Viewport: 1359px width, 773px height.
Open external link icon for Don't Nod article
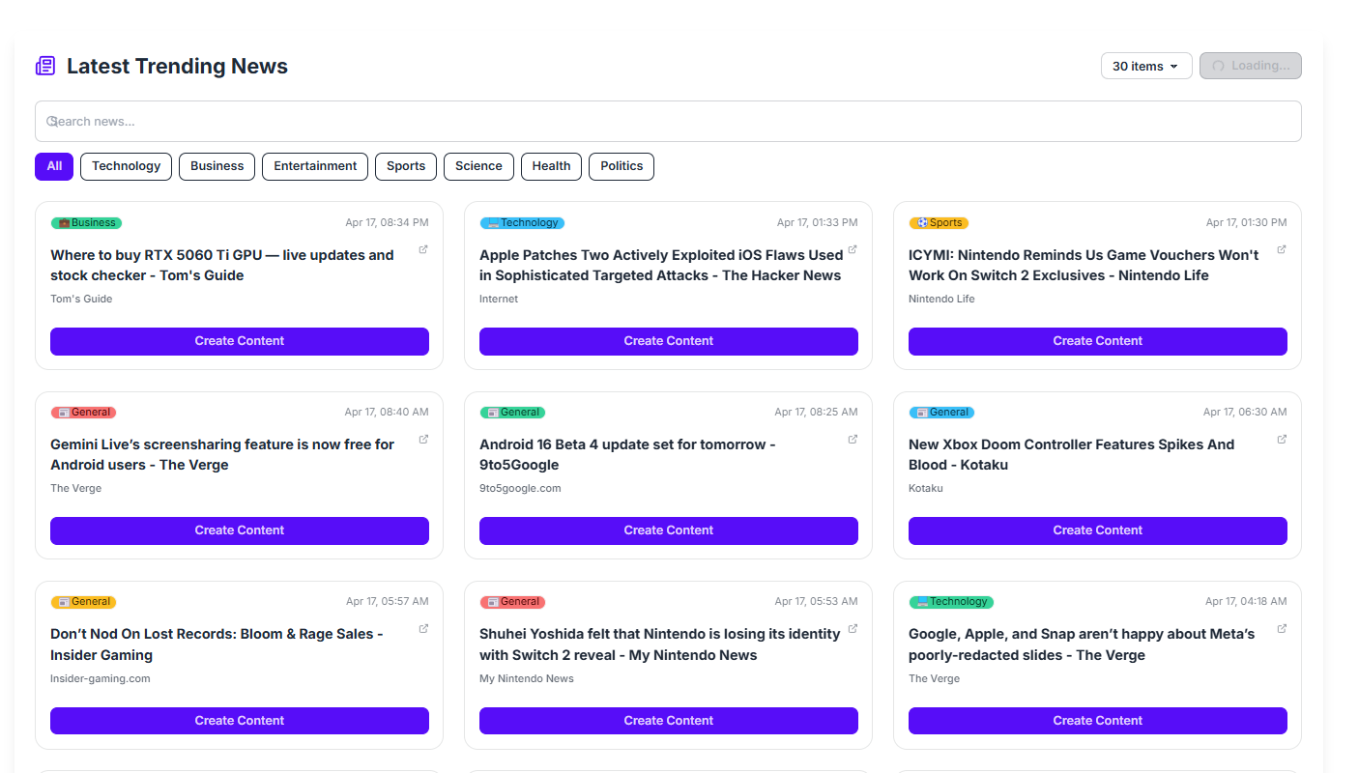(x=423, y=628)
